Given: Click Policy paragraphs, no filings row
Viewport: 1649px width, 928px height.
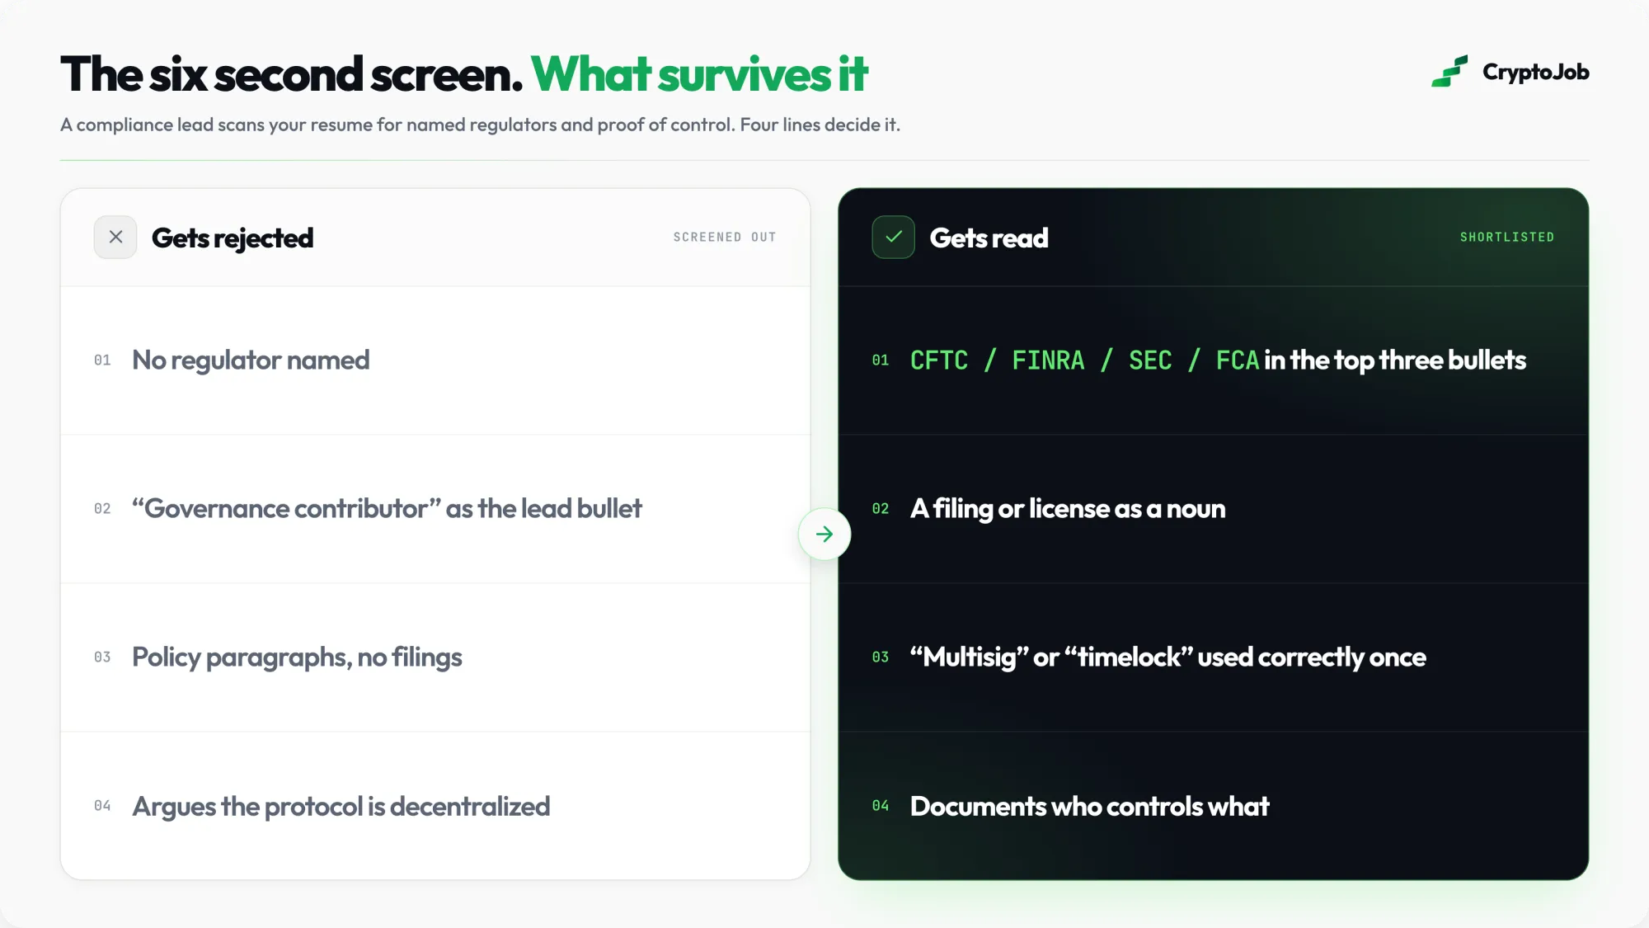Looking at the screenshot, I should [435, 657].
